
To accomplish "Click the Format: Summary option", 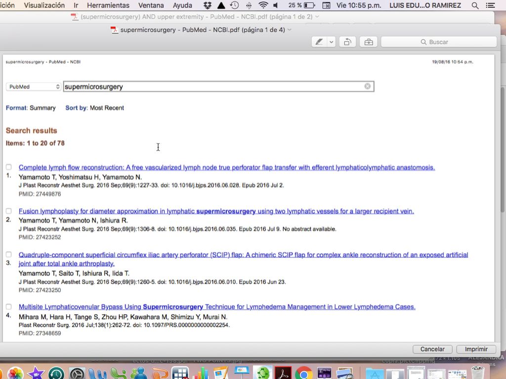I will [31, 108].
